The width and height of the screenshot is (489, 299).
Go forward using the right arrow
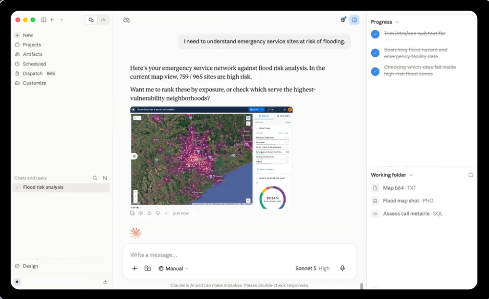(61, 20)
